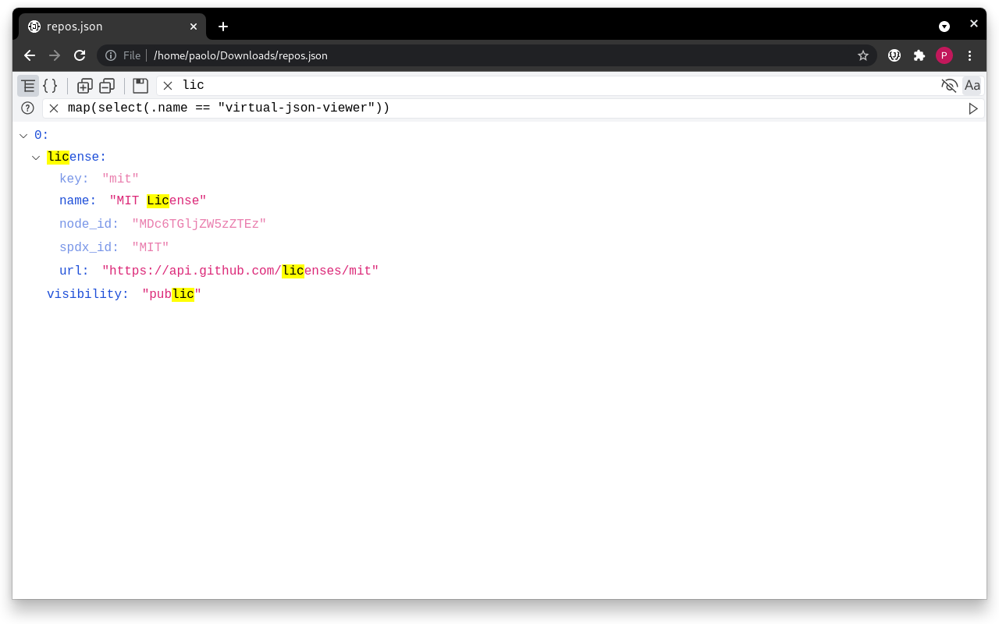Run the jq query with the play arrow
Viewport: 999px width, 624px height.
coord(973,108)
